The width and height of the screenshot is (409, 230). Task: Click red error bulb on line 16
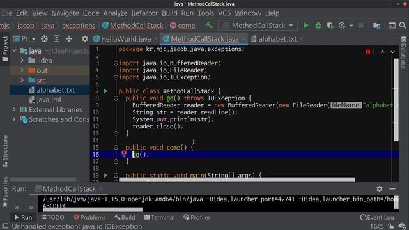coord(124,154)
